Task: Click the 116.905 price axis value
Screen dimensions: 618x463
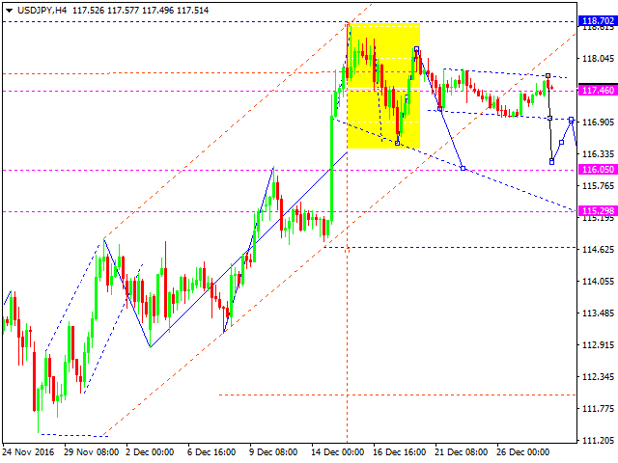Action: [599, 123]
